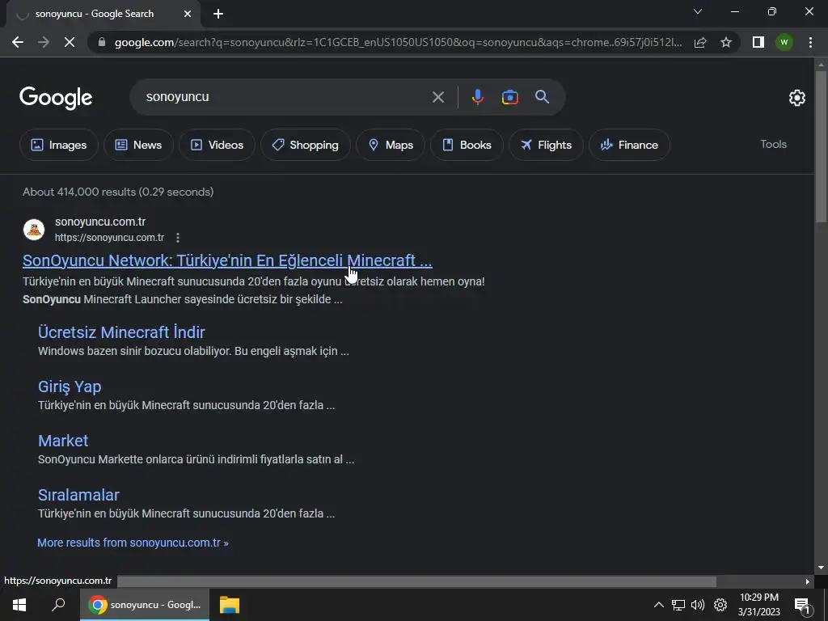Switch to Shopping results

click(305, 145)
